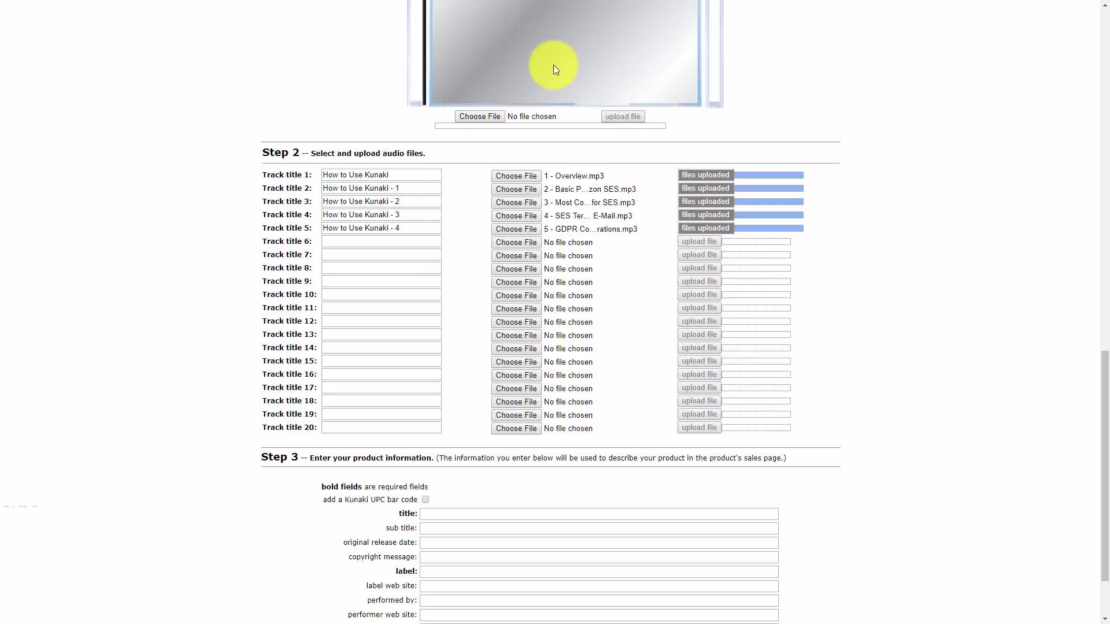Viewport: 1110px width, 624px height.
Task: Click Track 3 upload progress bar
Action: click(x=769, y=202)
